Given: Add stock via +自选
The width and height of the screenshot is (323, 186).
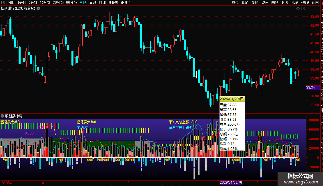Looking at the screenshot, I should click(x=305, y=3).
